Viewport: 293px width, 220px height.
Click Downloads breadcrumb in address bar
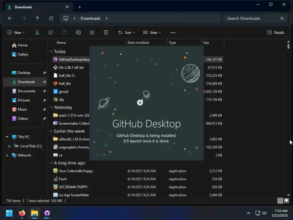tap(90, 18)
